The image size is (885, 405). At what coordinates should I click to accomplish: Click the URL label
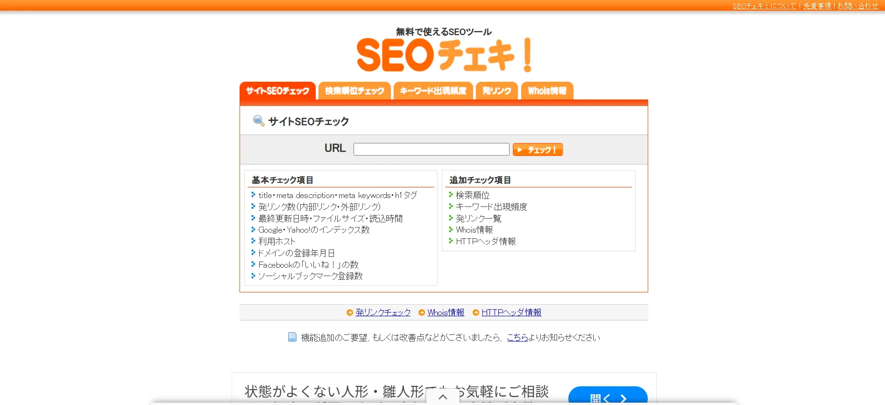pyautogui.click(x=335, y=148)
